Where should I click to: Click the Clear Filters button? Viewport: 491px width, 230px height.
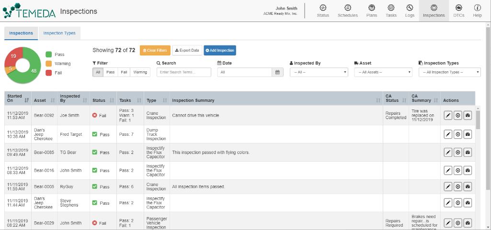[x=155, y=50]
